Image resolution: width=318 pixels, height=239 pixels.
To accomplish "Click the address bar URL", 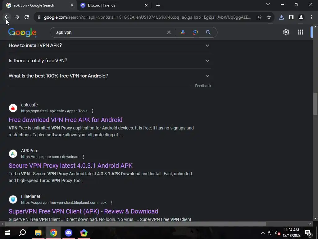I will [x=148, y=17].
